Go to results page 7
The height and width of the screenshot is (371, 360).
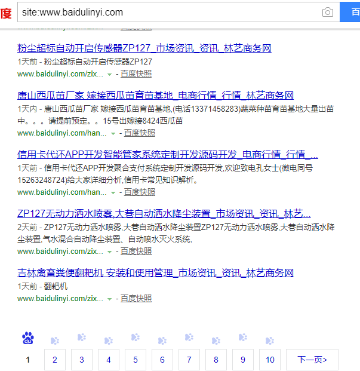pyautogui.click(x=189, y=360)
